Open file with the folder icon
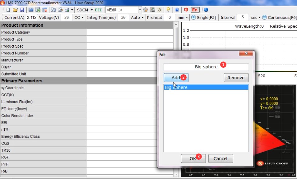The width and height of the screenshot is (297, 179). click(15, 10)
